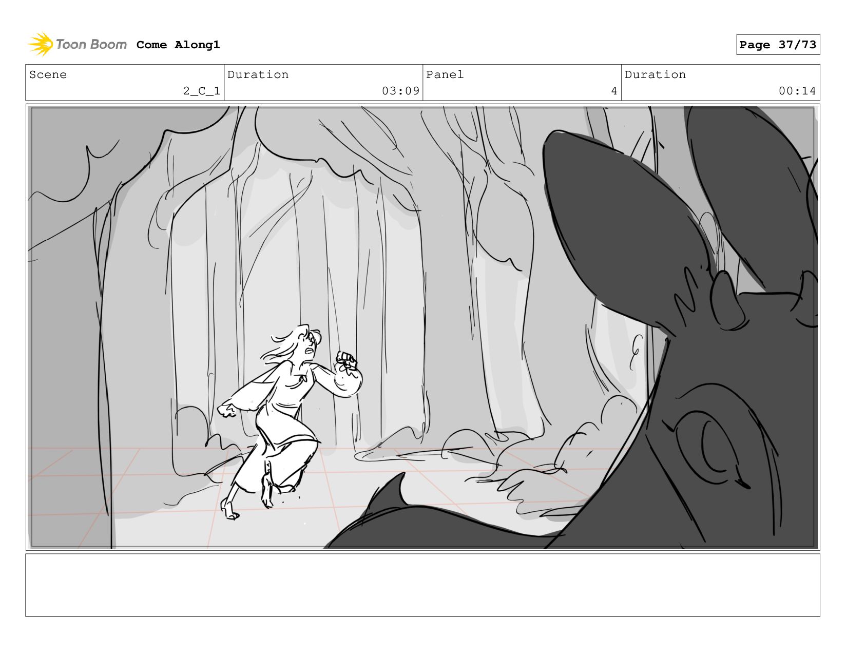Click scene value '2_C_1'
The image size is (846, 655).
tap(202, 91)
